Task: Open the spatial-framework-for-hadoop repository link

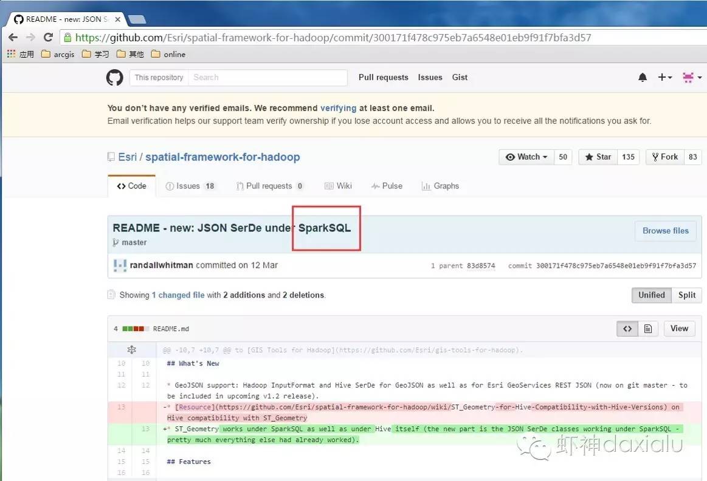Action: 222,157
